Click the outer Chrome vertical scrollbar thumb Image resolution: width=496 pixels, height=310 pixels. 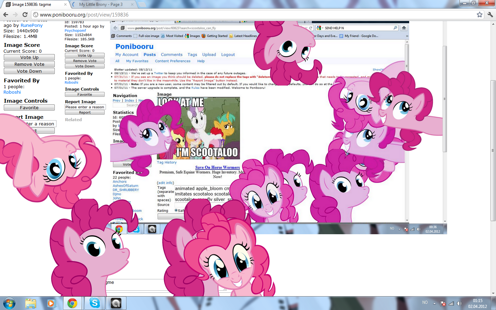[x=493, y=150]
